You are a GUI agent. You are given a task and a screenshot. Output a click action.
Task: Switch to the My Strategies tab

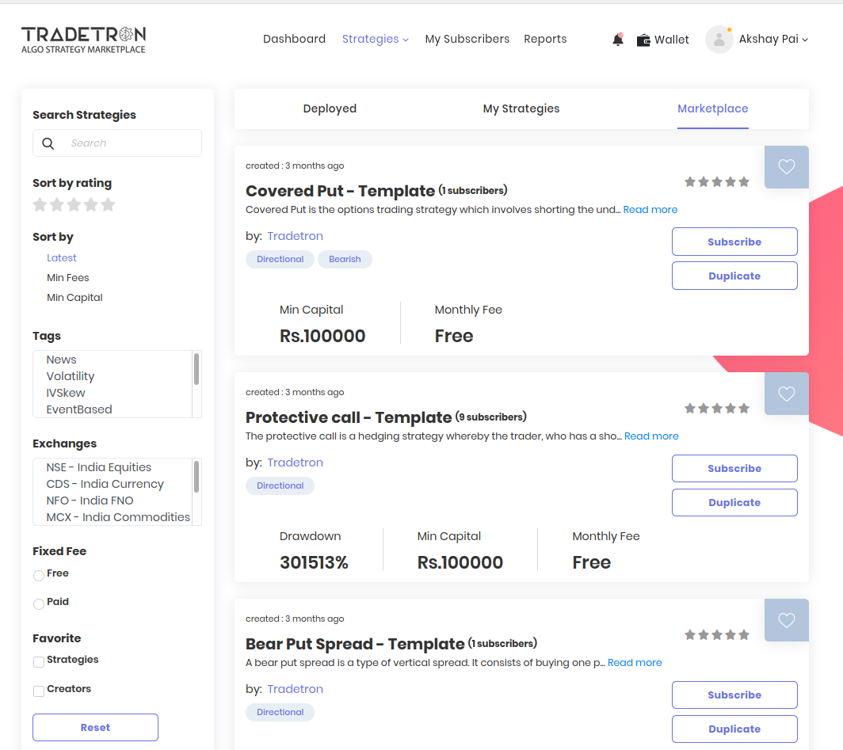click(521, 109)
